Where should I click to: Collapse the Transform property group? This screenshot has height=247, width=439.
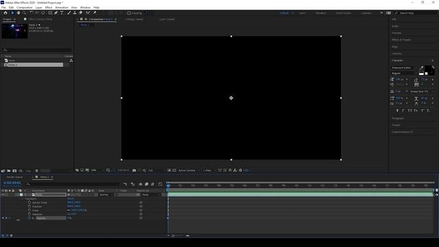coord(23,198)
